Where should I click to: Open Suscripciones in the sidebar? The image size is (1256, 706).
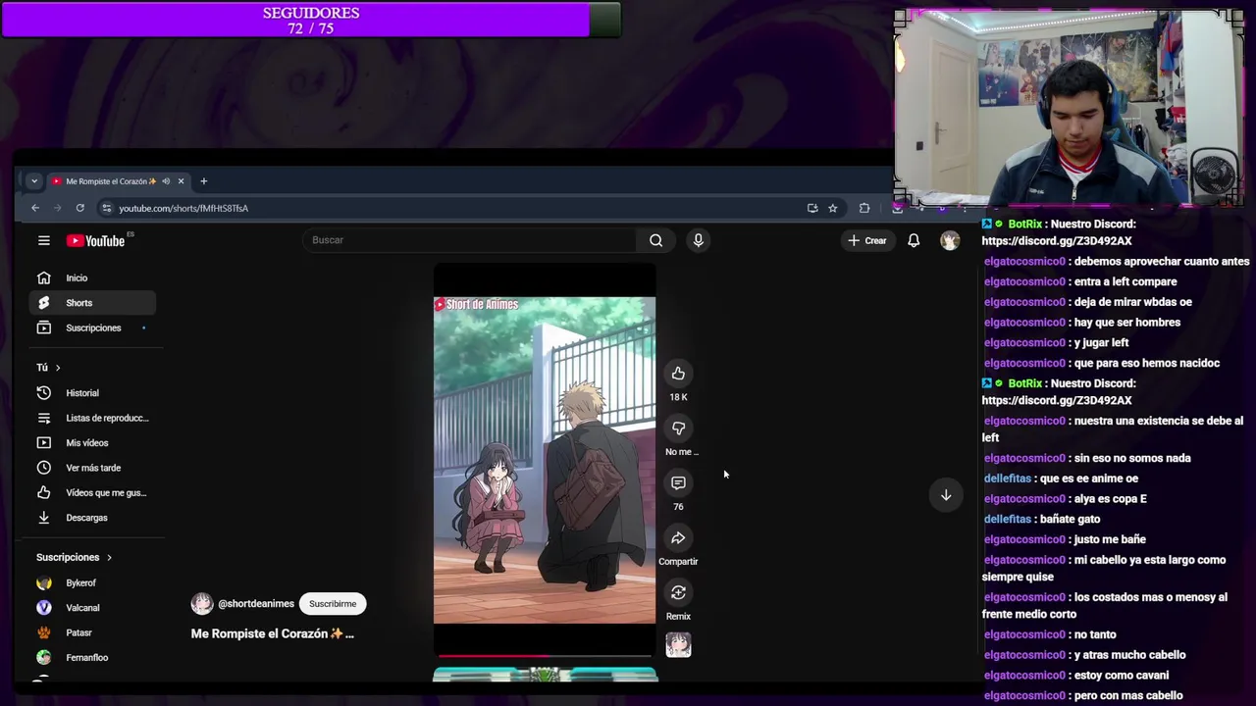point(92,328)
